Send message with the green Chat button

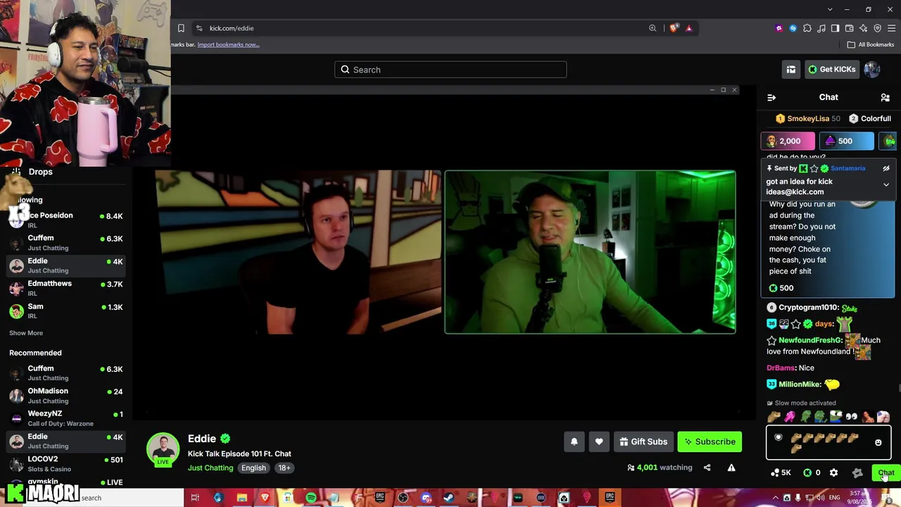pyautogui.click(x=886, y=472)
